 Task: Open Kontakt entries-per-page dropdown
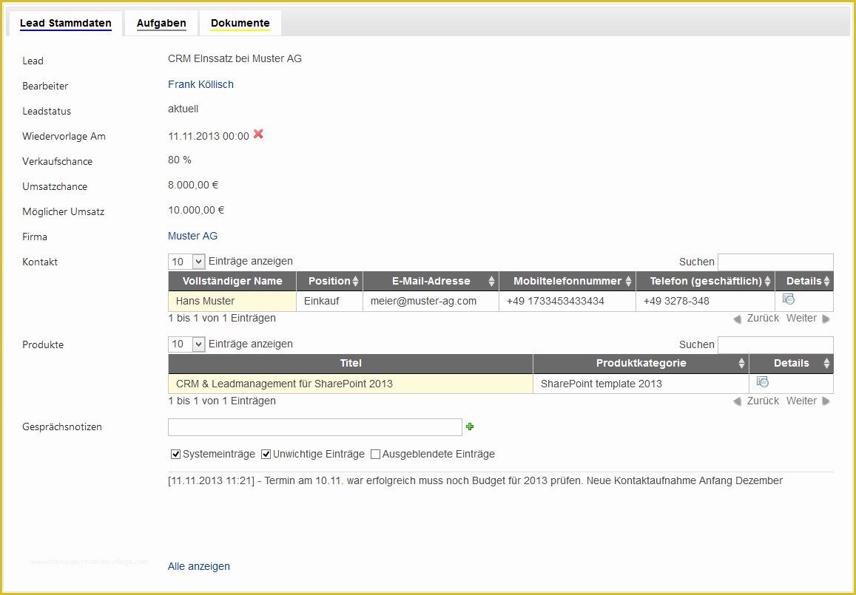pos(186,262)
